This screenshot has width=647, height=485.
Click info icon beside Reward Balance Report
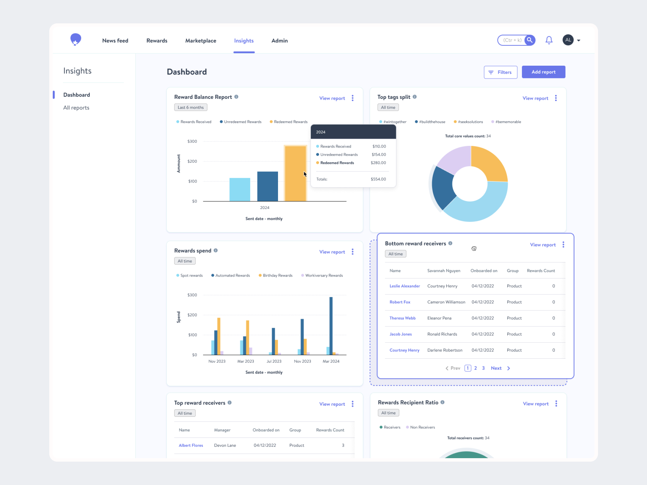click(236, 97)
